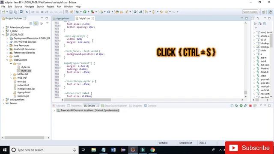Screen dimensions: 274x154
Task: Open Project Explorer view menu dropdown
Action: point(48,23)
